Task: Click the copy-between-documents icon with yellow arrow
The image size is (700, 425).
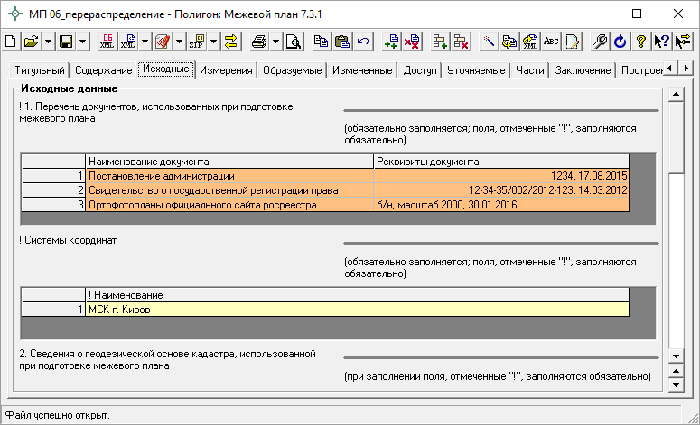Action: click(509, 42)
